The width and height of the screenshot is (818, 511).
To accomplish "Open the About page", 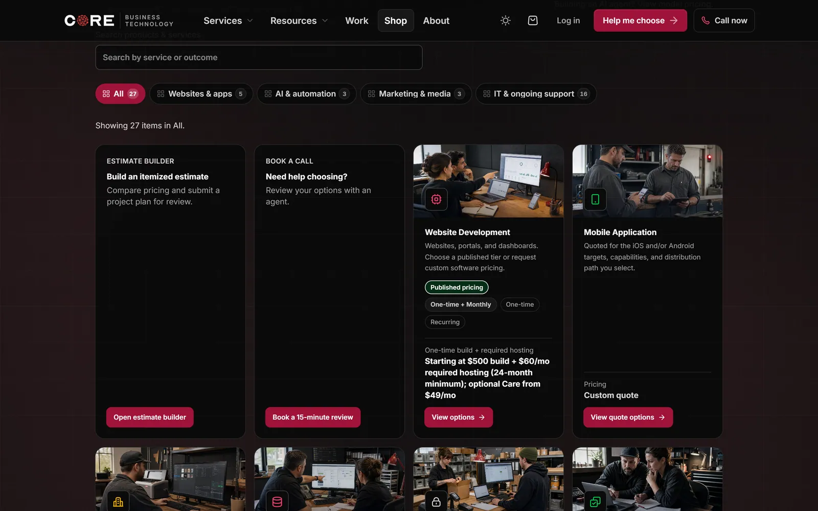I will pos(436,20).
